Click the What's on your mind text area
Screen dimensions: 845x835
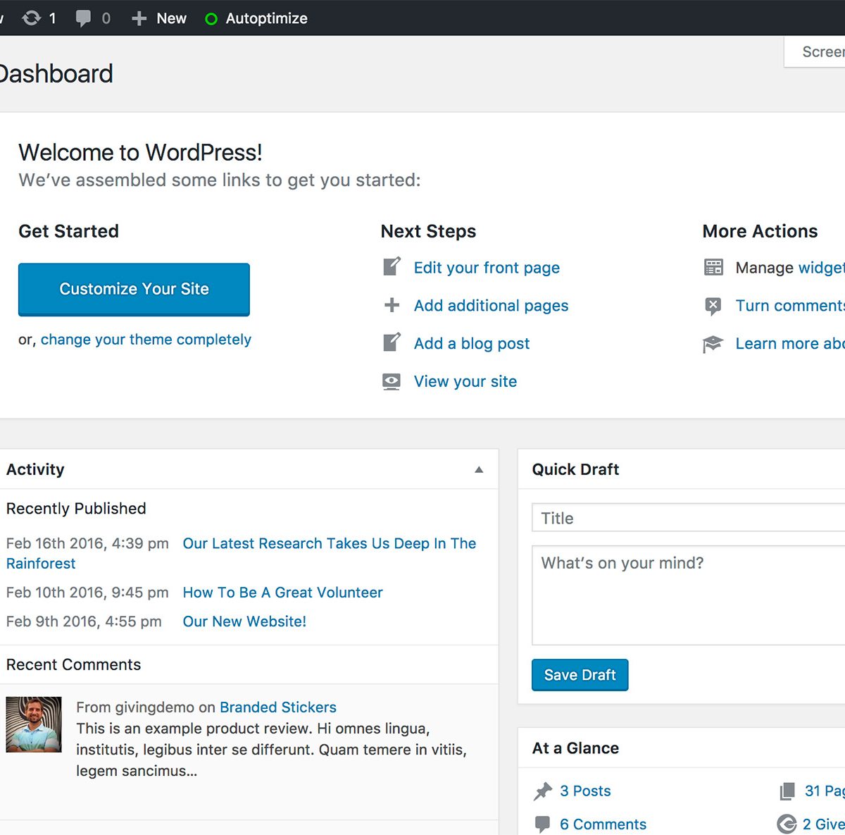click(688, 595)
